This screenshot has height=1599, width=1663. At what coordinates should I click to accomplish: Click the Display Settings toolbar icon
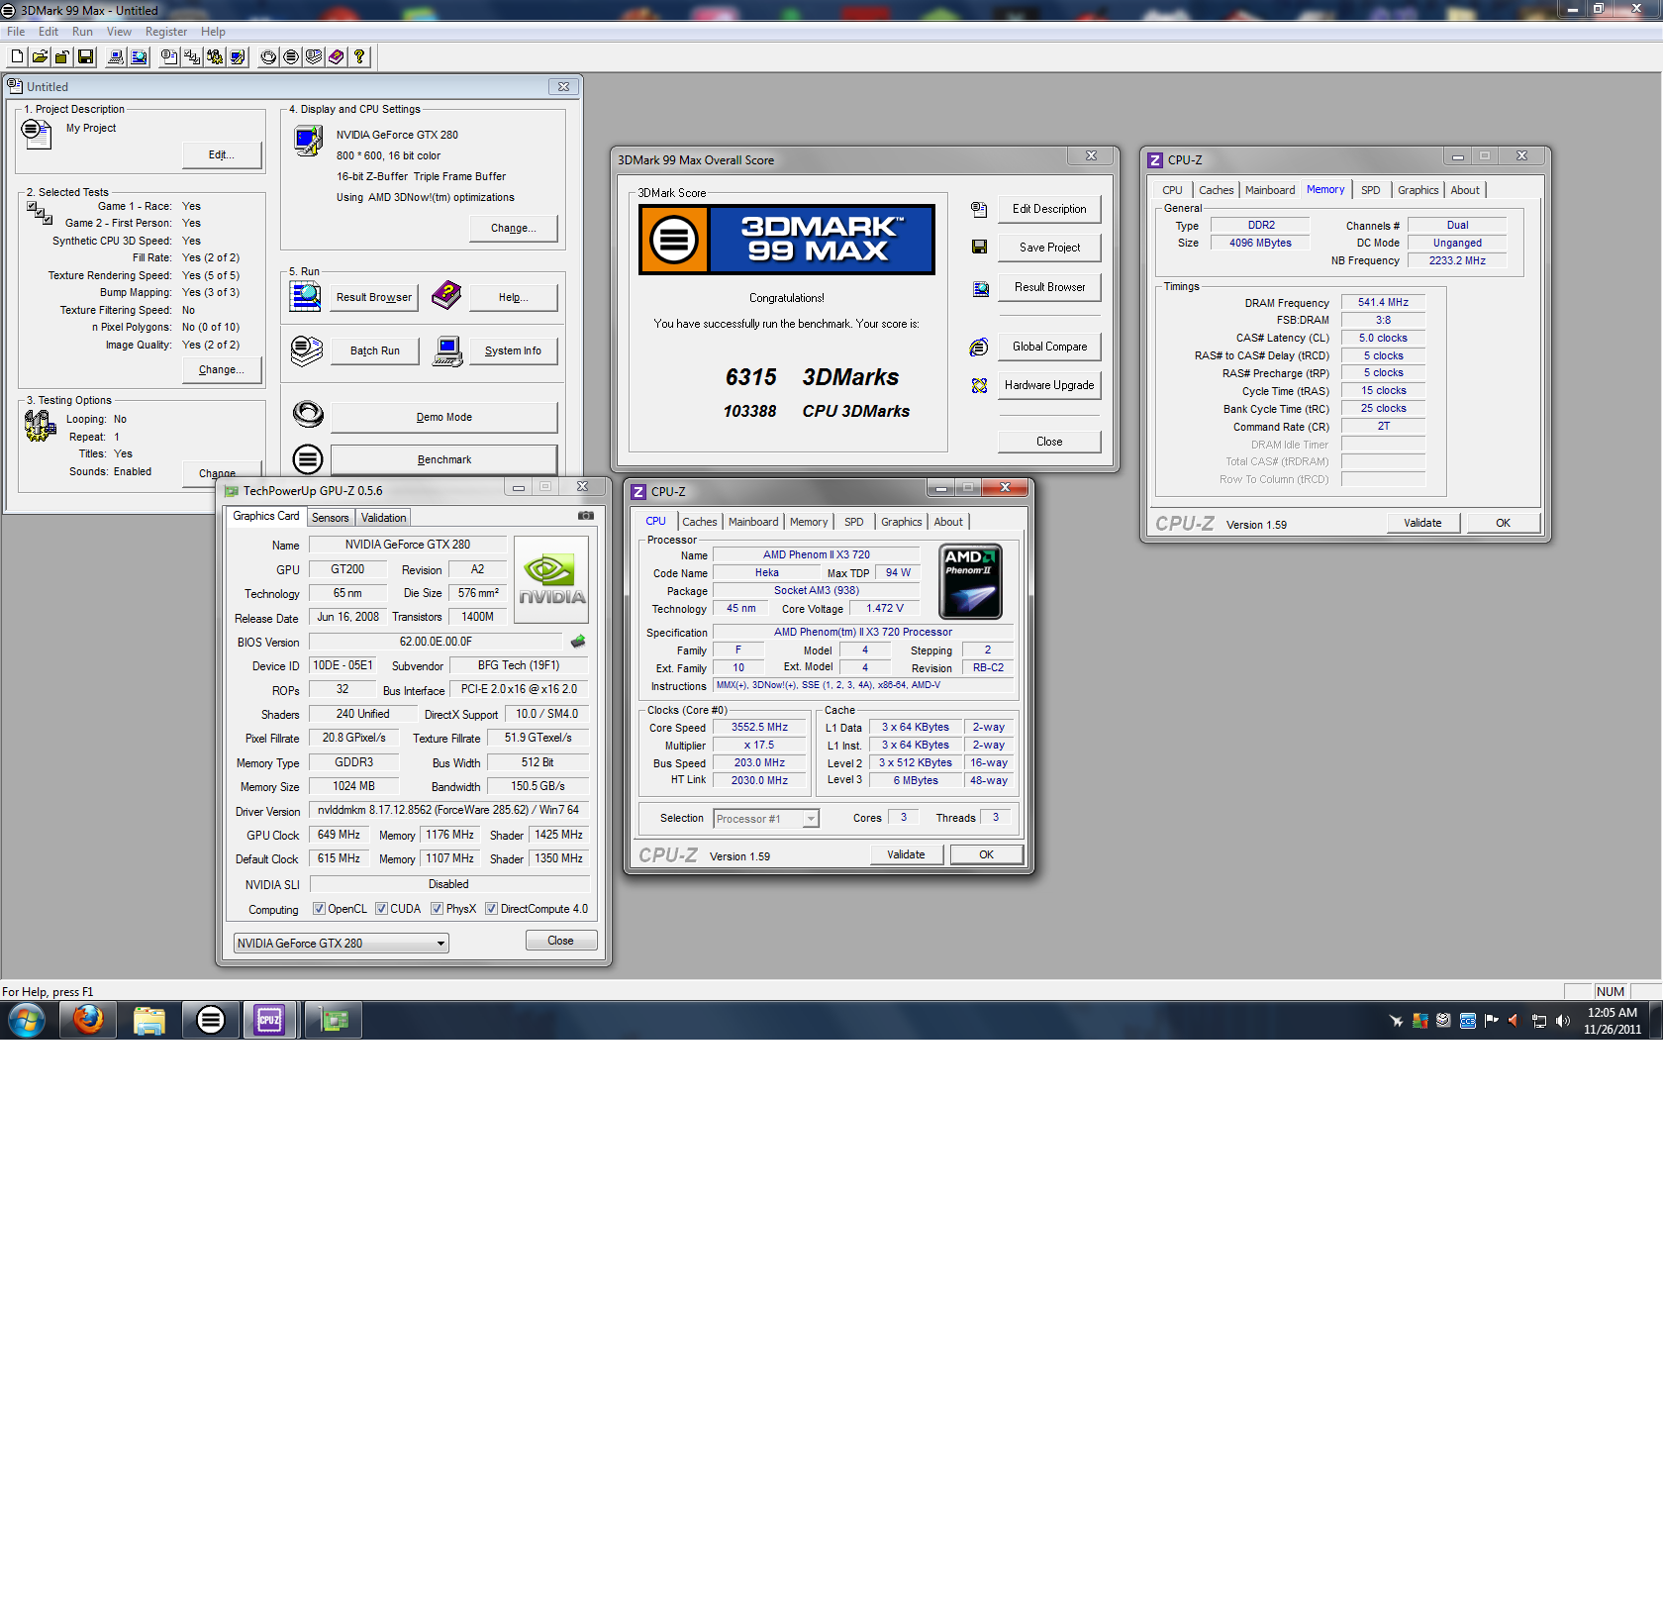(238, 57)
